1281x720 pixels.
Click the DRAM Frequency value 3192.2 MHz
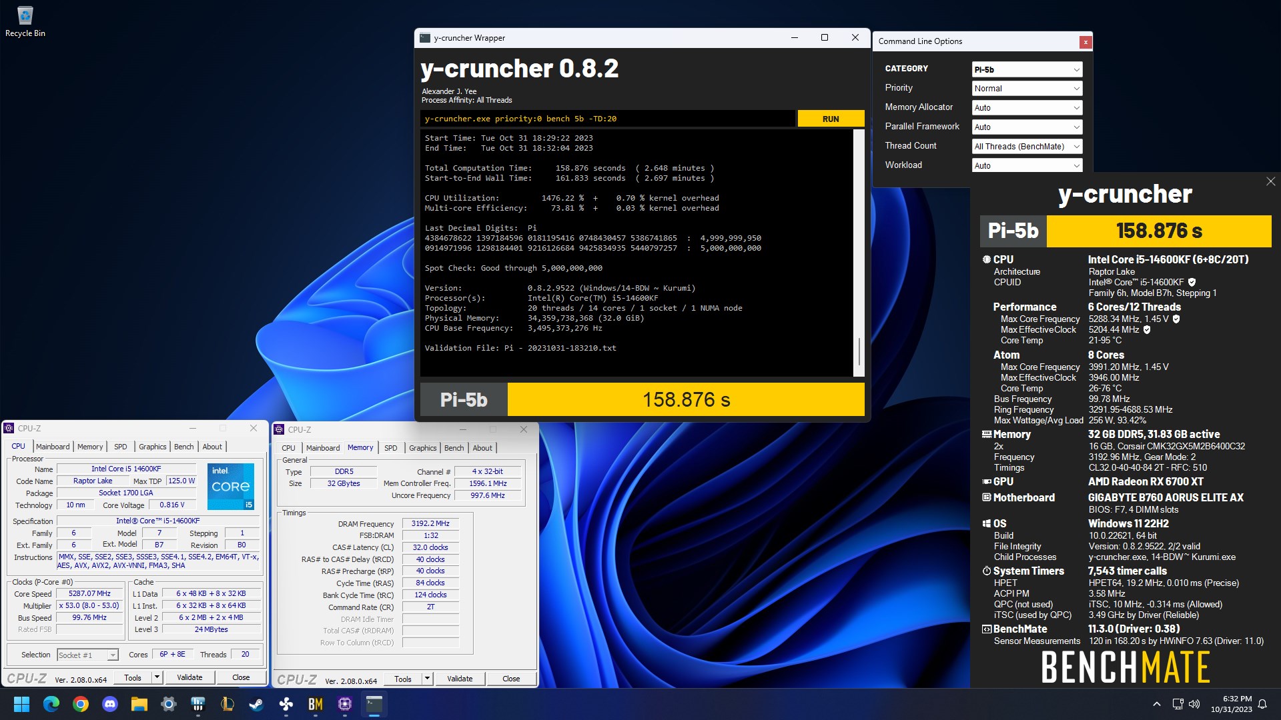click(x=430, y=524)
